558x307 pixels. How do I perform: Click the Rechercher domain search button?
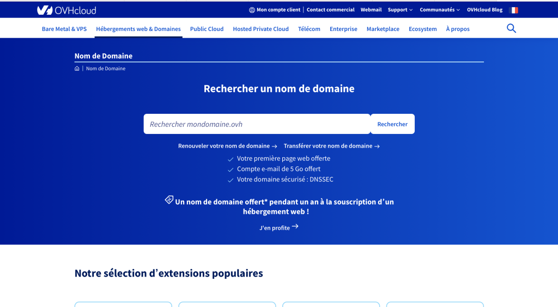point(392,124)
